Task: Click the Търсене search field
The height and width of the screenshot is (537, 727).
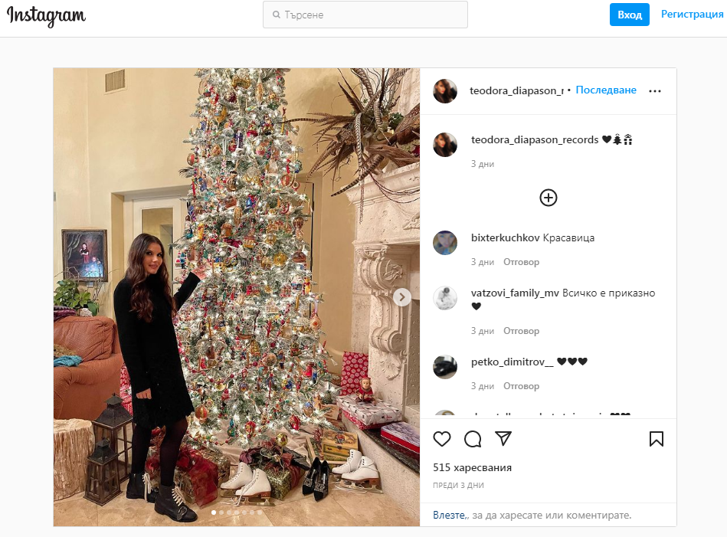Action: coord(365,15)
